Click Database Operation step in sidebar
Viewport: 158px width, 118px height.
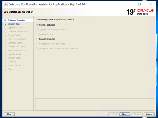(16, 20)
